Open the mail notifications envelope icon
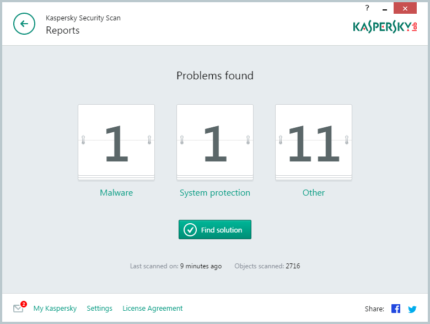The image size is (430, 324). [x=19, y=307]
